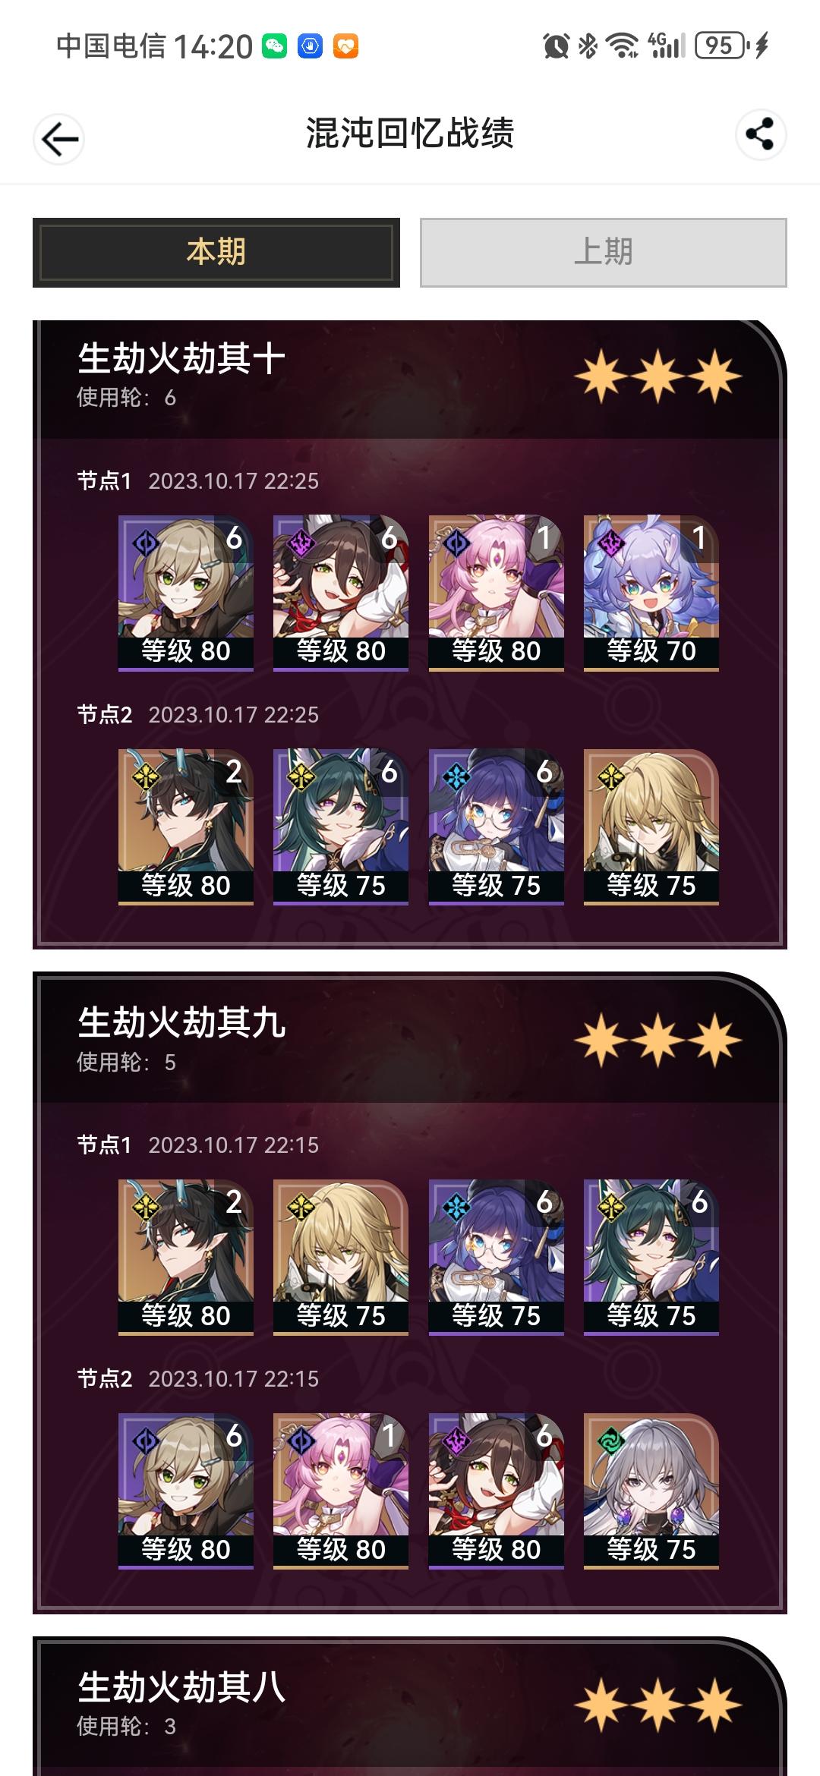
Task: Open the share icon at top right
Action: (x=760, y=134)
